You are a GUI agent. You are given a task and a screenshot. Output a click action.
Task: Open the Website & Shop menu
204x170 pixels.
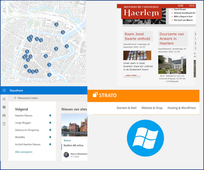coord(152,108)
